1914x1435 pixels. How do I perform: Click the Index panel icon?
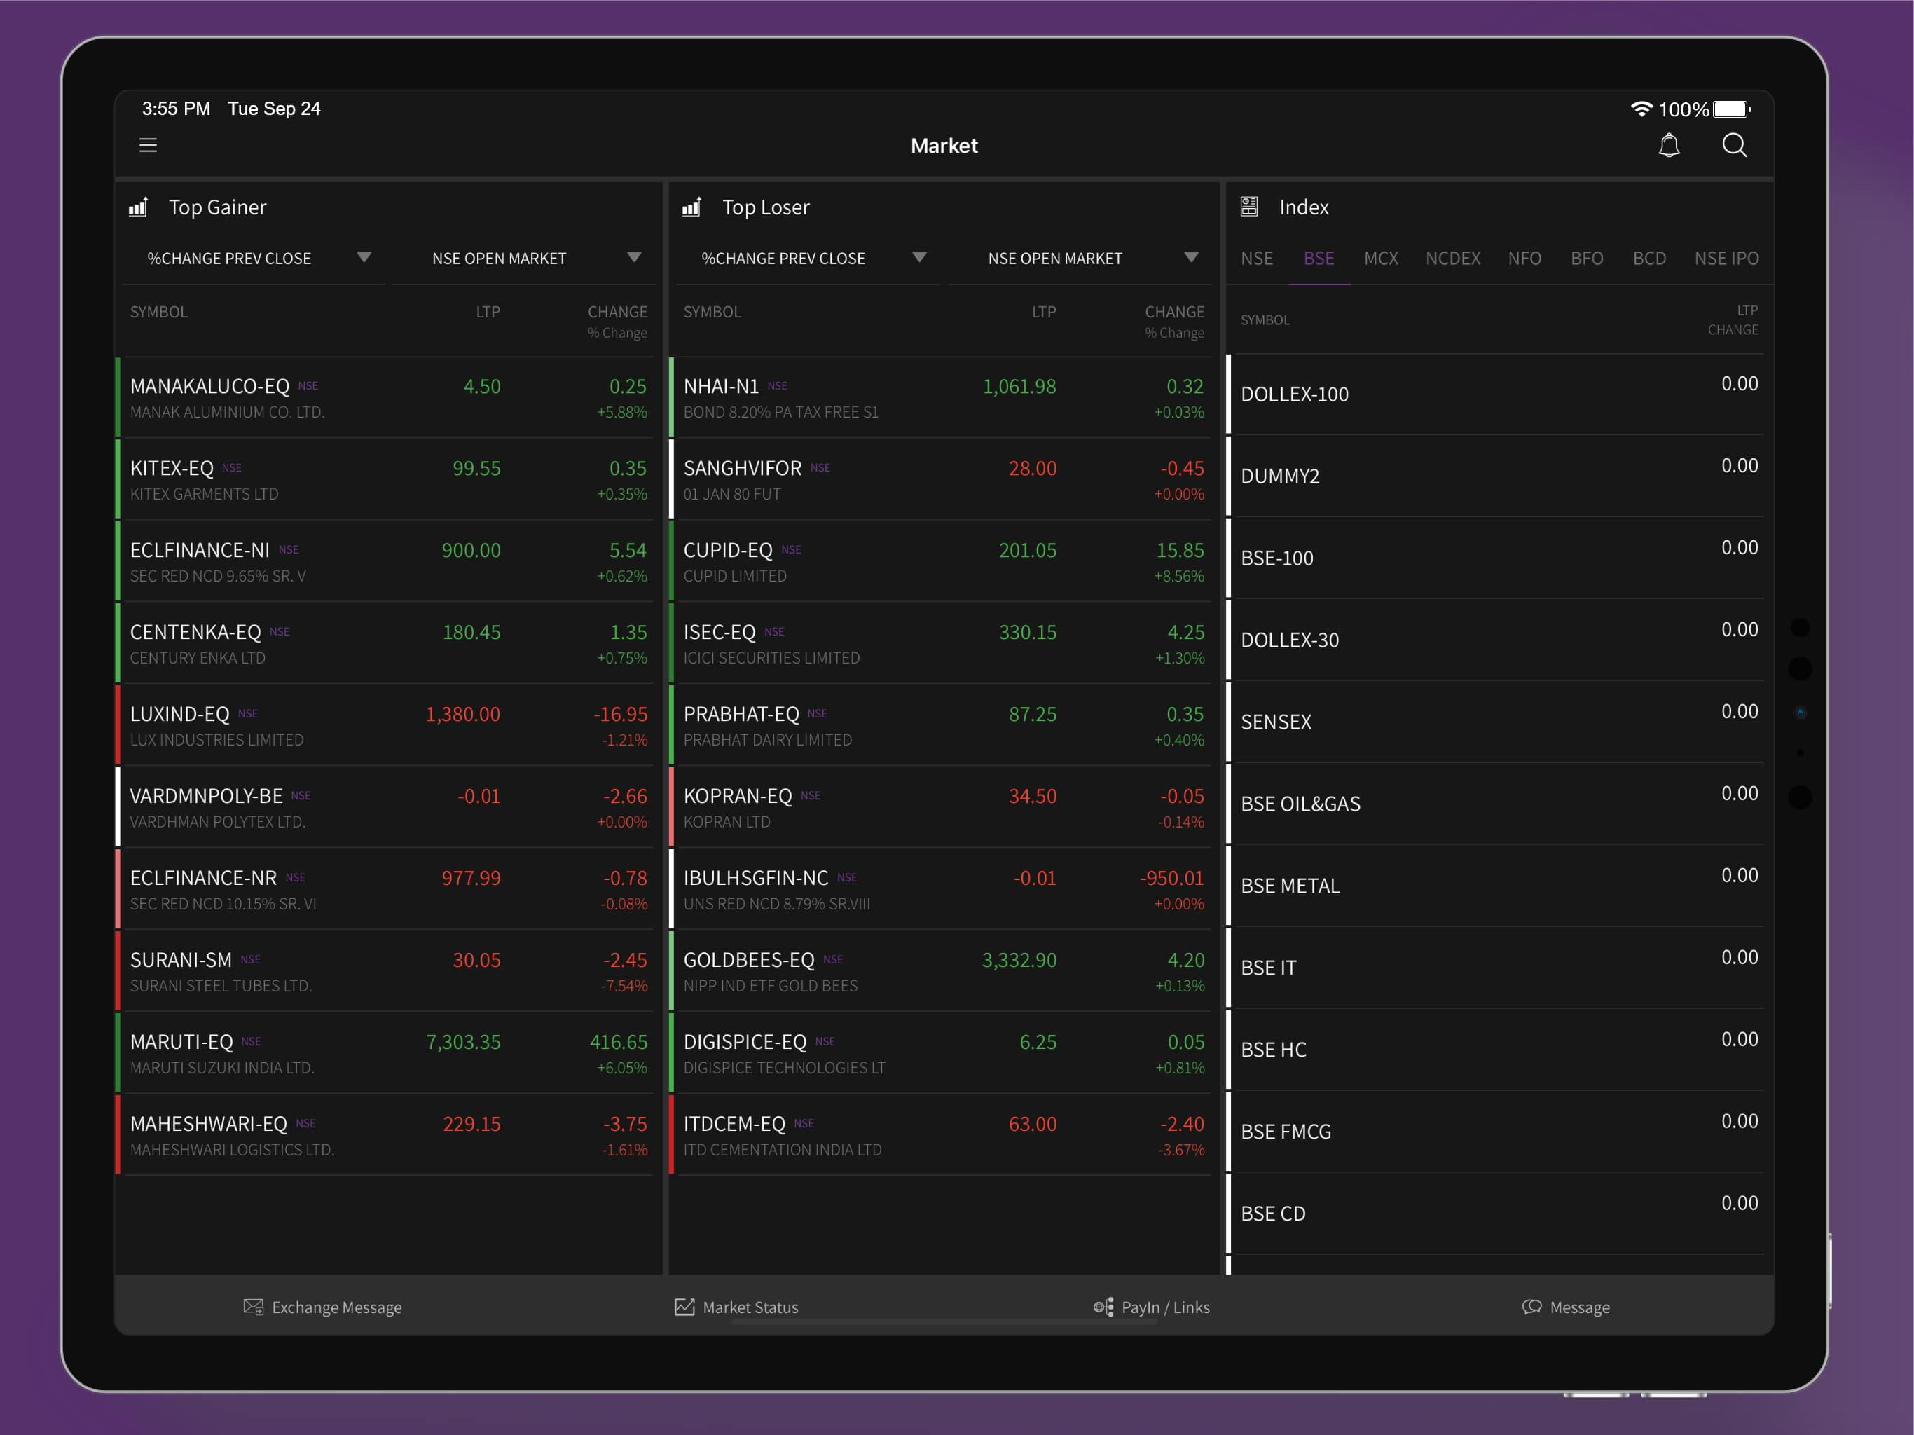[1248, 207]
